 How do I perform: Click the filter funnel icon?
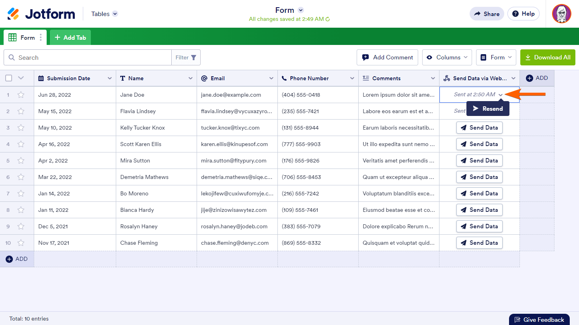coord(193,57)
